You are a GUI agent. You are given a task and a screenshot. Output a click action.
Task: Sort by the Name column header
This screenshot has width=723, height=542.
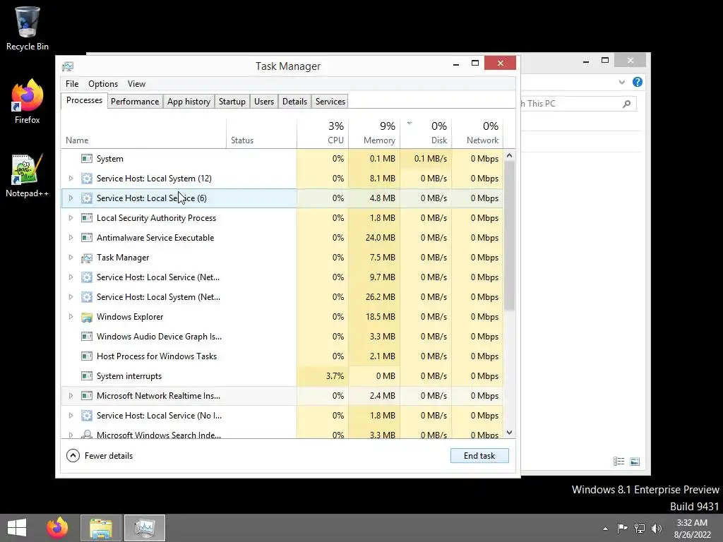point(143,133)
